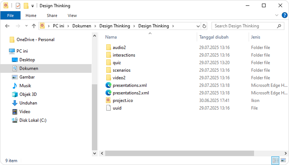This screenshot has width=289, height=165.
Task: Click the back navigation arrow
Action: (x=7, y=26)
